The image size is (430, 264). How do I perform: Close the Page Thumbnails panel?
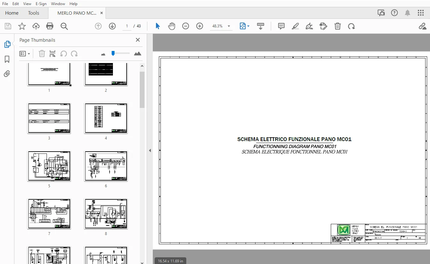point(138,40)
